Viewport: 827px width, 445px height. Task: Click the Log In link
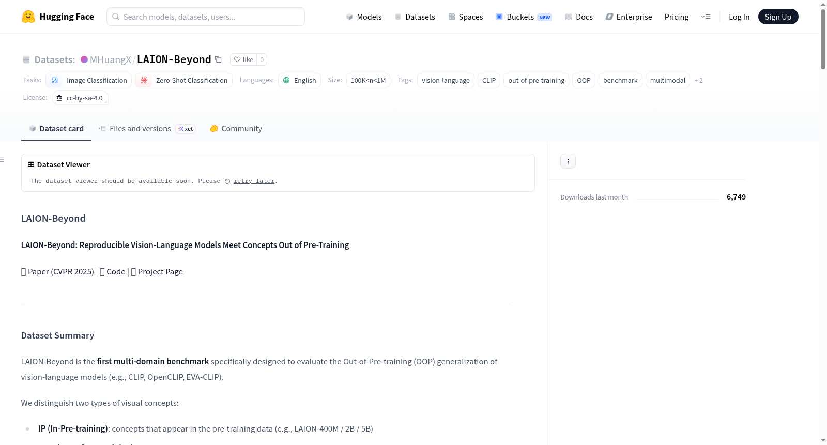pyautogui.click(x=739, y=17)
